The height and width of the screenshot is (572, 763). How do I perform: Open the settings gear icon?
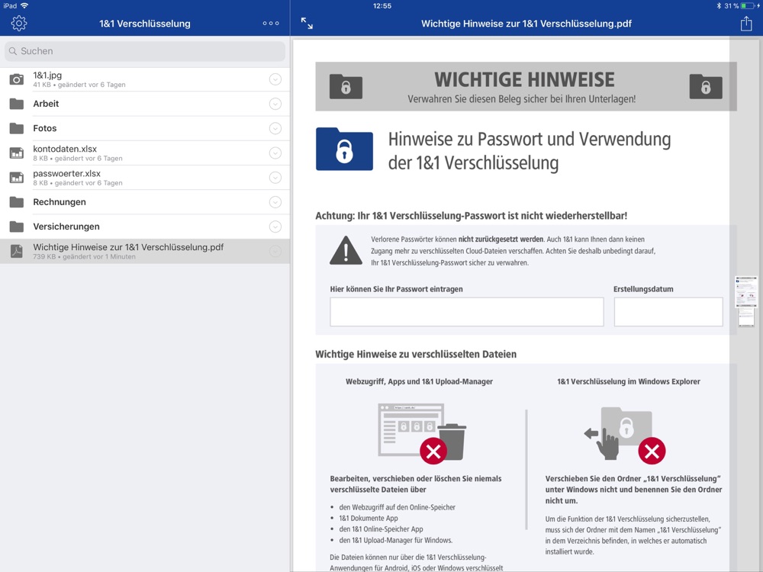pyautogui.click(x=19, y=24)
